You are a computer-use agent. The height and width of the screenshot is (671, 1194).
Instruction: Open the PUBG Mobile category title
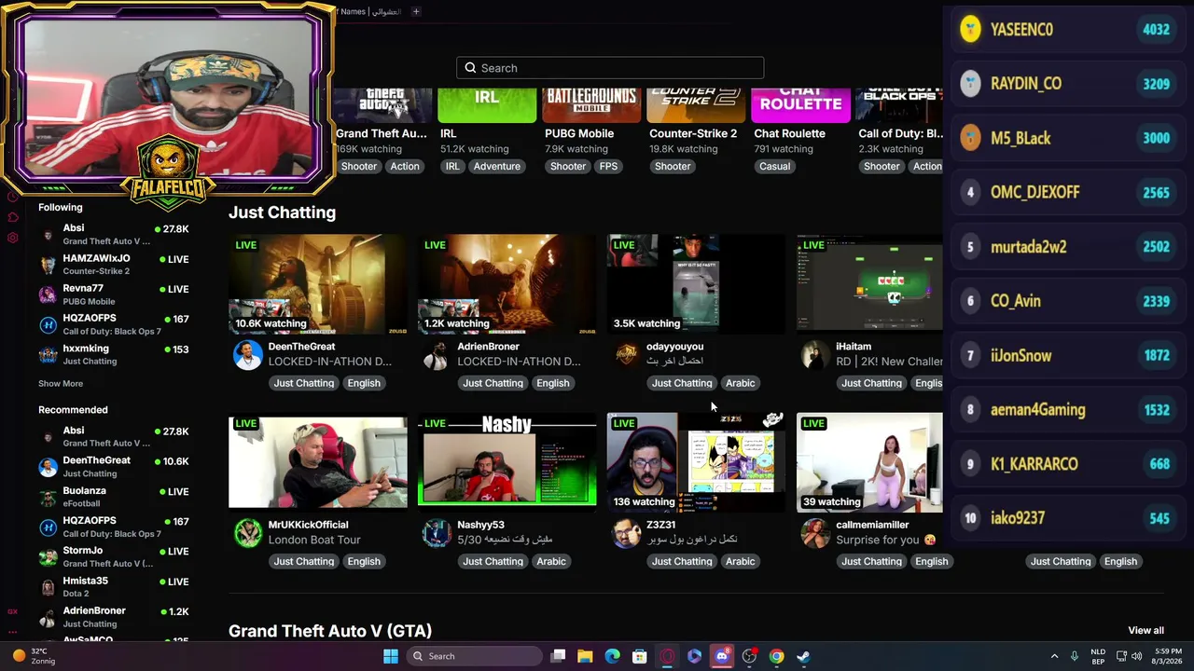579,133
